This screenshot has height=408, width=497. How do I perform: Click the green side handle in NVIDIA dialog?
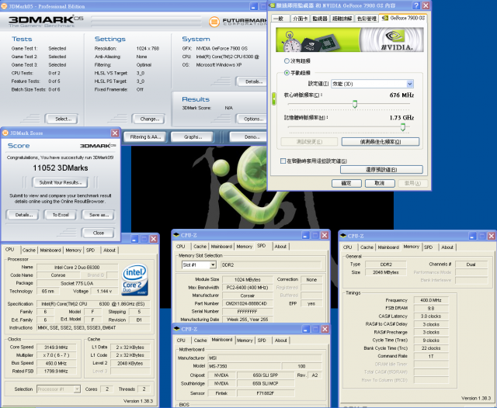tap(274, 99)
